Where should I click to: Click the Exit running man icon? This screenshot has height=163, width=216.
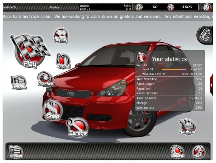[x=199, y=152]
